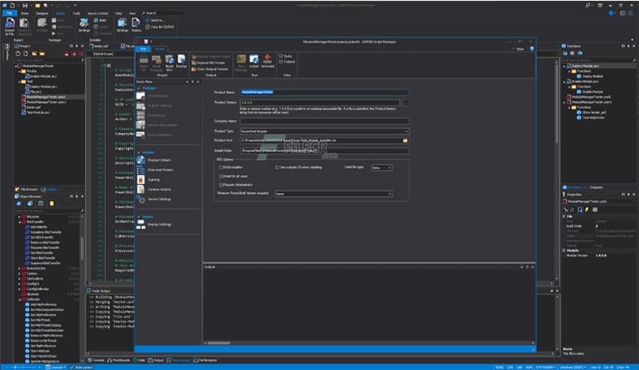
Task: Click the Save icon in main quick access toolbar
Action: [25, 5]
